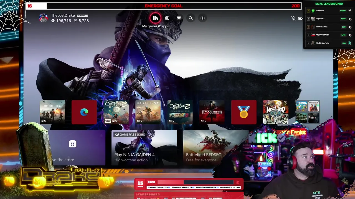Select the Battlefield REDSEC free card
The width and height of the screenshot is (355, 199).
(216, 148)
